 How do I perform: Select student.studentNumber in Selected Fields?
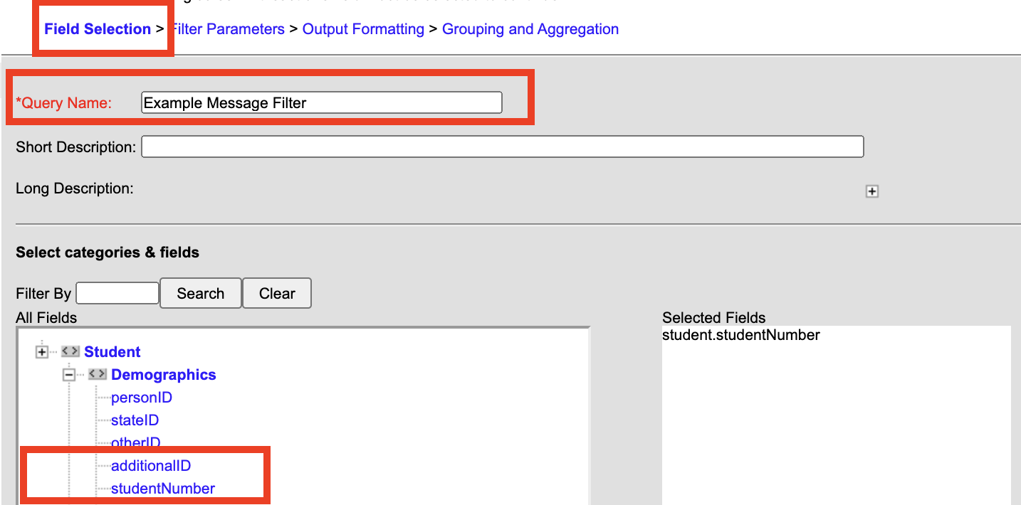pyautogui.click(x=741, y=335)
